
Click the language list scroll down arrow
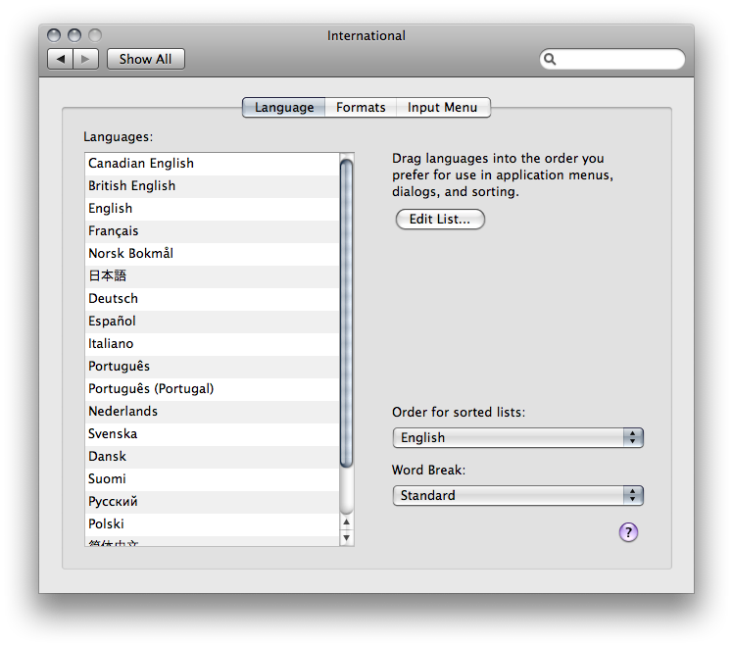pos(346,537)
